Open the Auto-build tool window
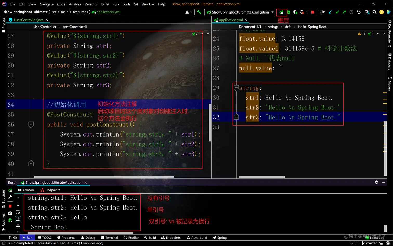Image resolution: width=393 pixels, height=246 pixels. tap(197, 238)
